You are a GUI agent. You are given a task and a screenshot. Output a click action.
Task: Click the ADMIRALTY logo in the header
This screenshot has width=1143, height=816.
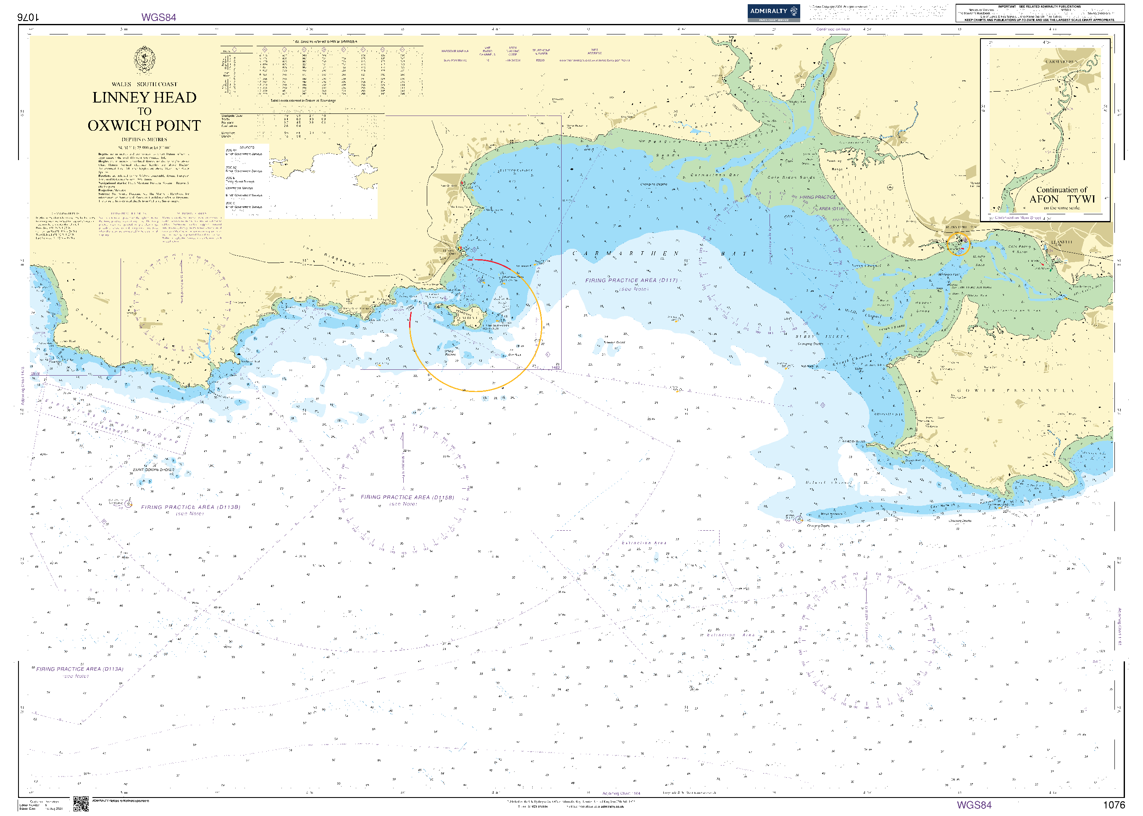tap(773, 13)
